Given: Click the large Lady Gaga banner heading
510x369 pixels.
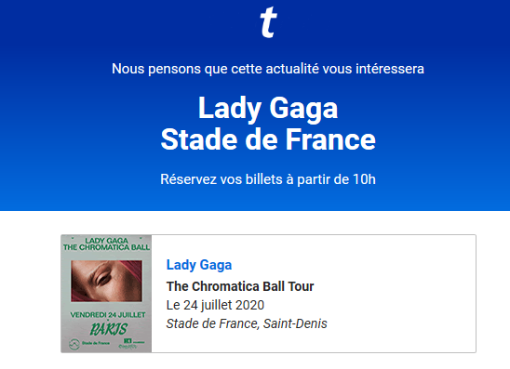Looking at the screenshot, I should point(268,109).
